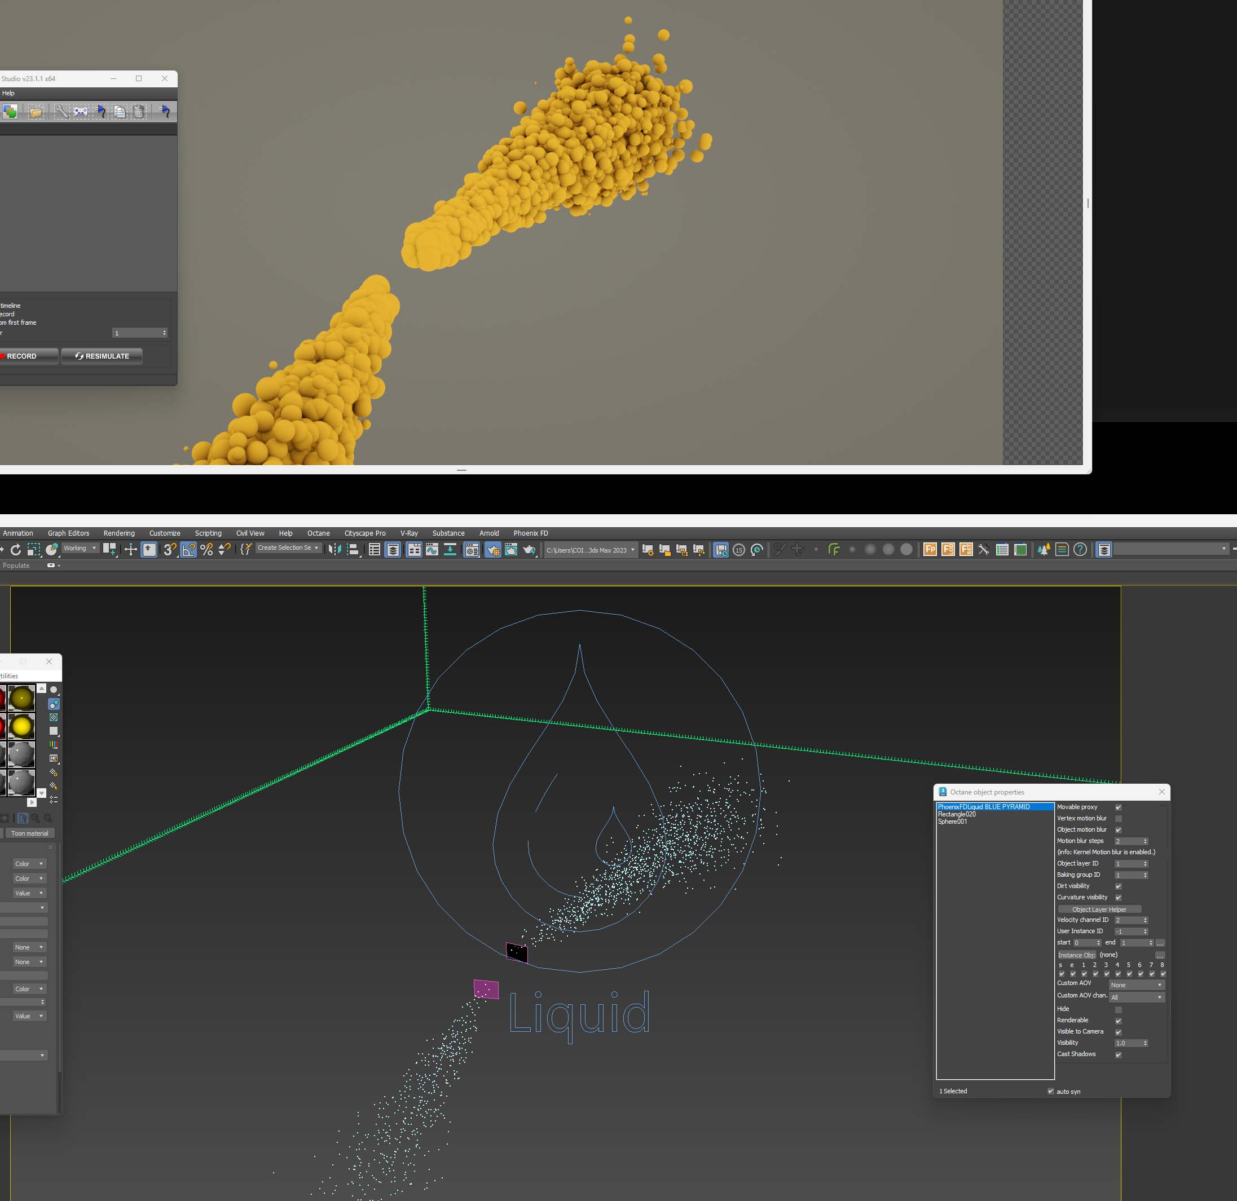Image resolution: width=1237 pixels, height=1201 pixels.
Task: Uncheck the Cast Shadows checkbox
Action: (x=1118, y=1054)
